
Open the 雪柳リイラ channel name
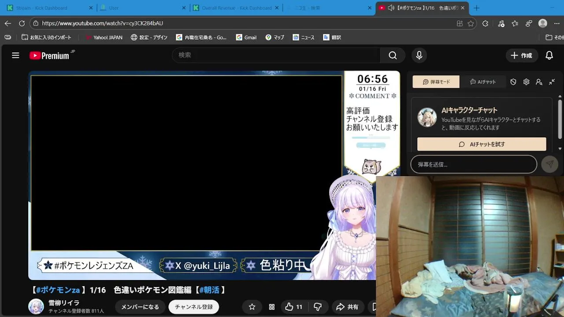64,303
